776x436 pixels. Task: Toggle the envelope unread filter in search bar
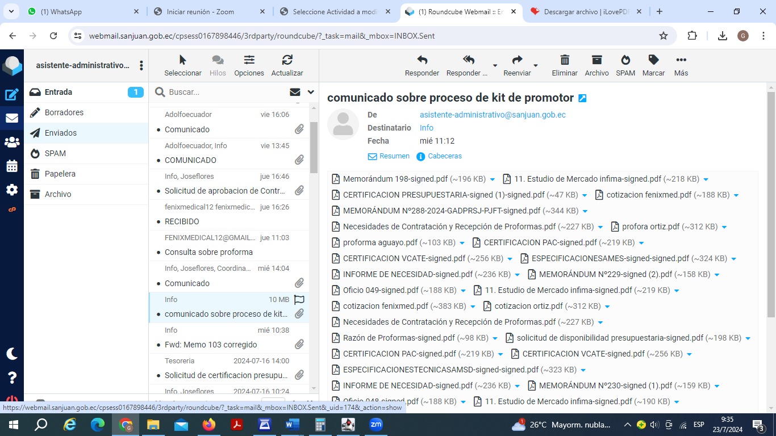[x=295, y=92]
